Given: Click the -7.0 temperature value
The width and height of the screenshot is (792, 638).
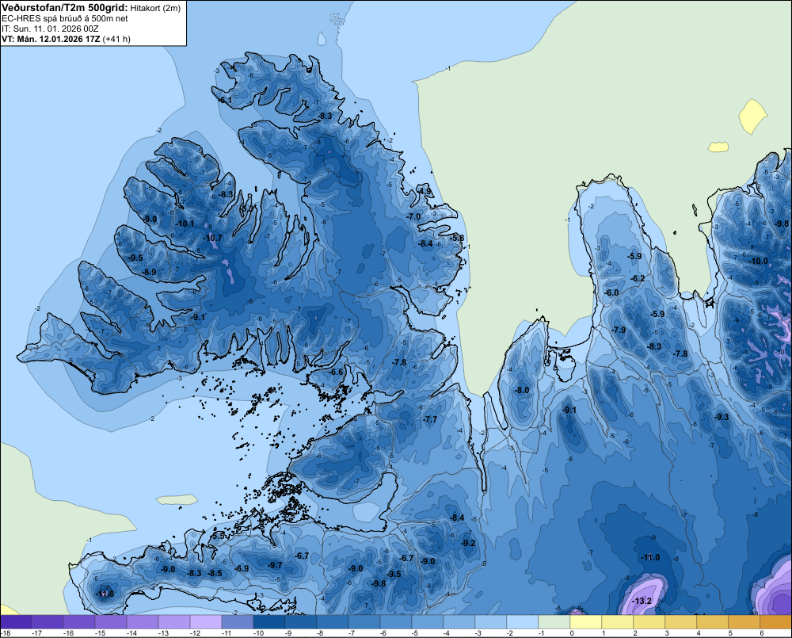Looking at the screenshot, I should [413, 216].
